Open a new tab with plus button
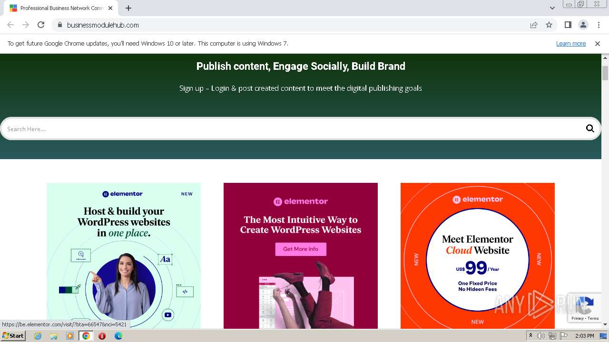 128,8
